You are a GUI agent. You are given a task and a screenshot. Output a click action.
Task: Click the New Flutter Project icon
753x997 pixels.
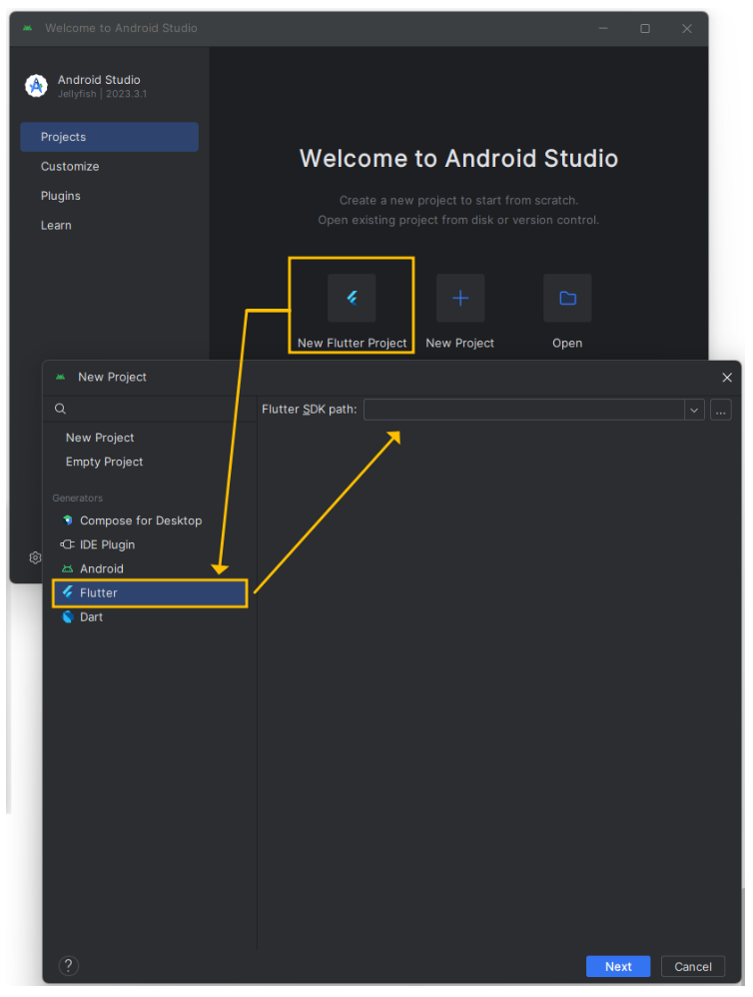(x=352, y=298)
